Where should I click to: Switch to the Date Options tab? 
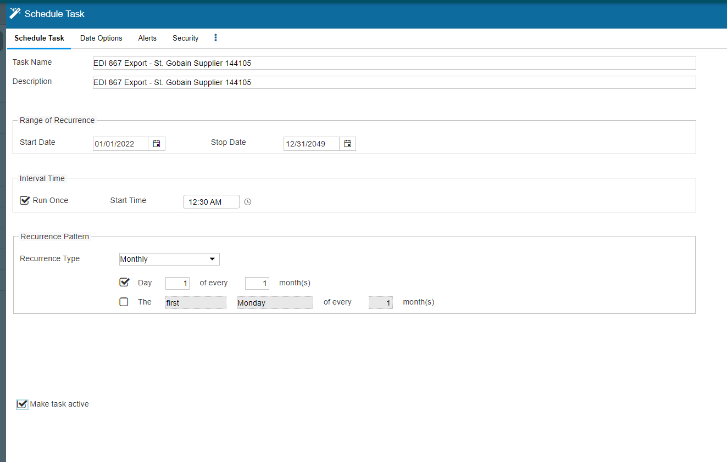(101, 38)
